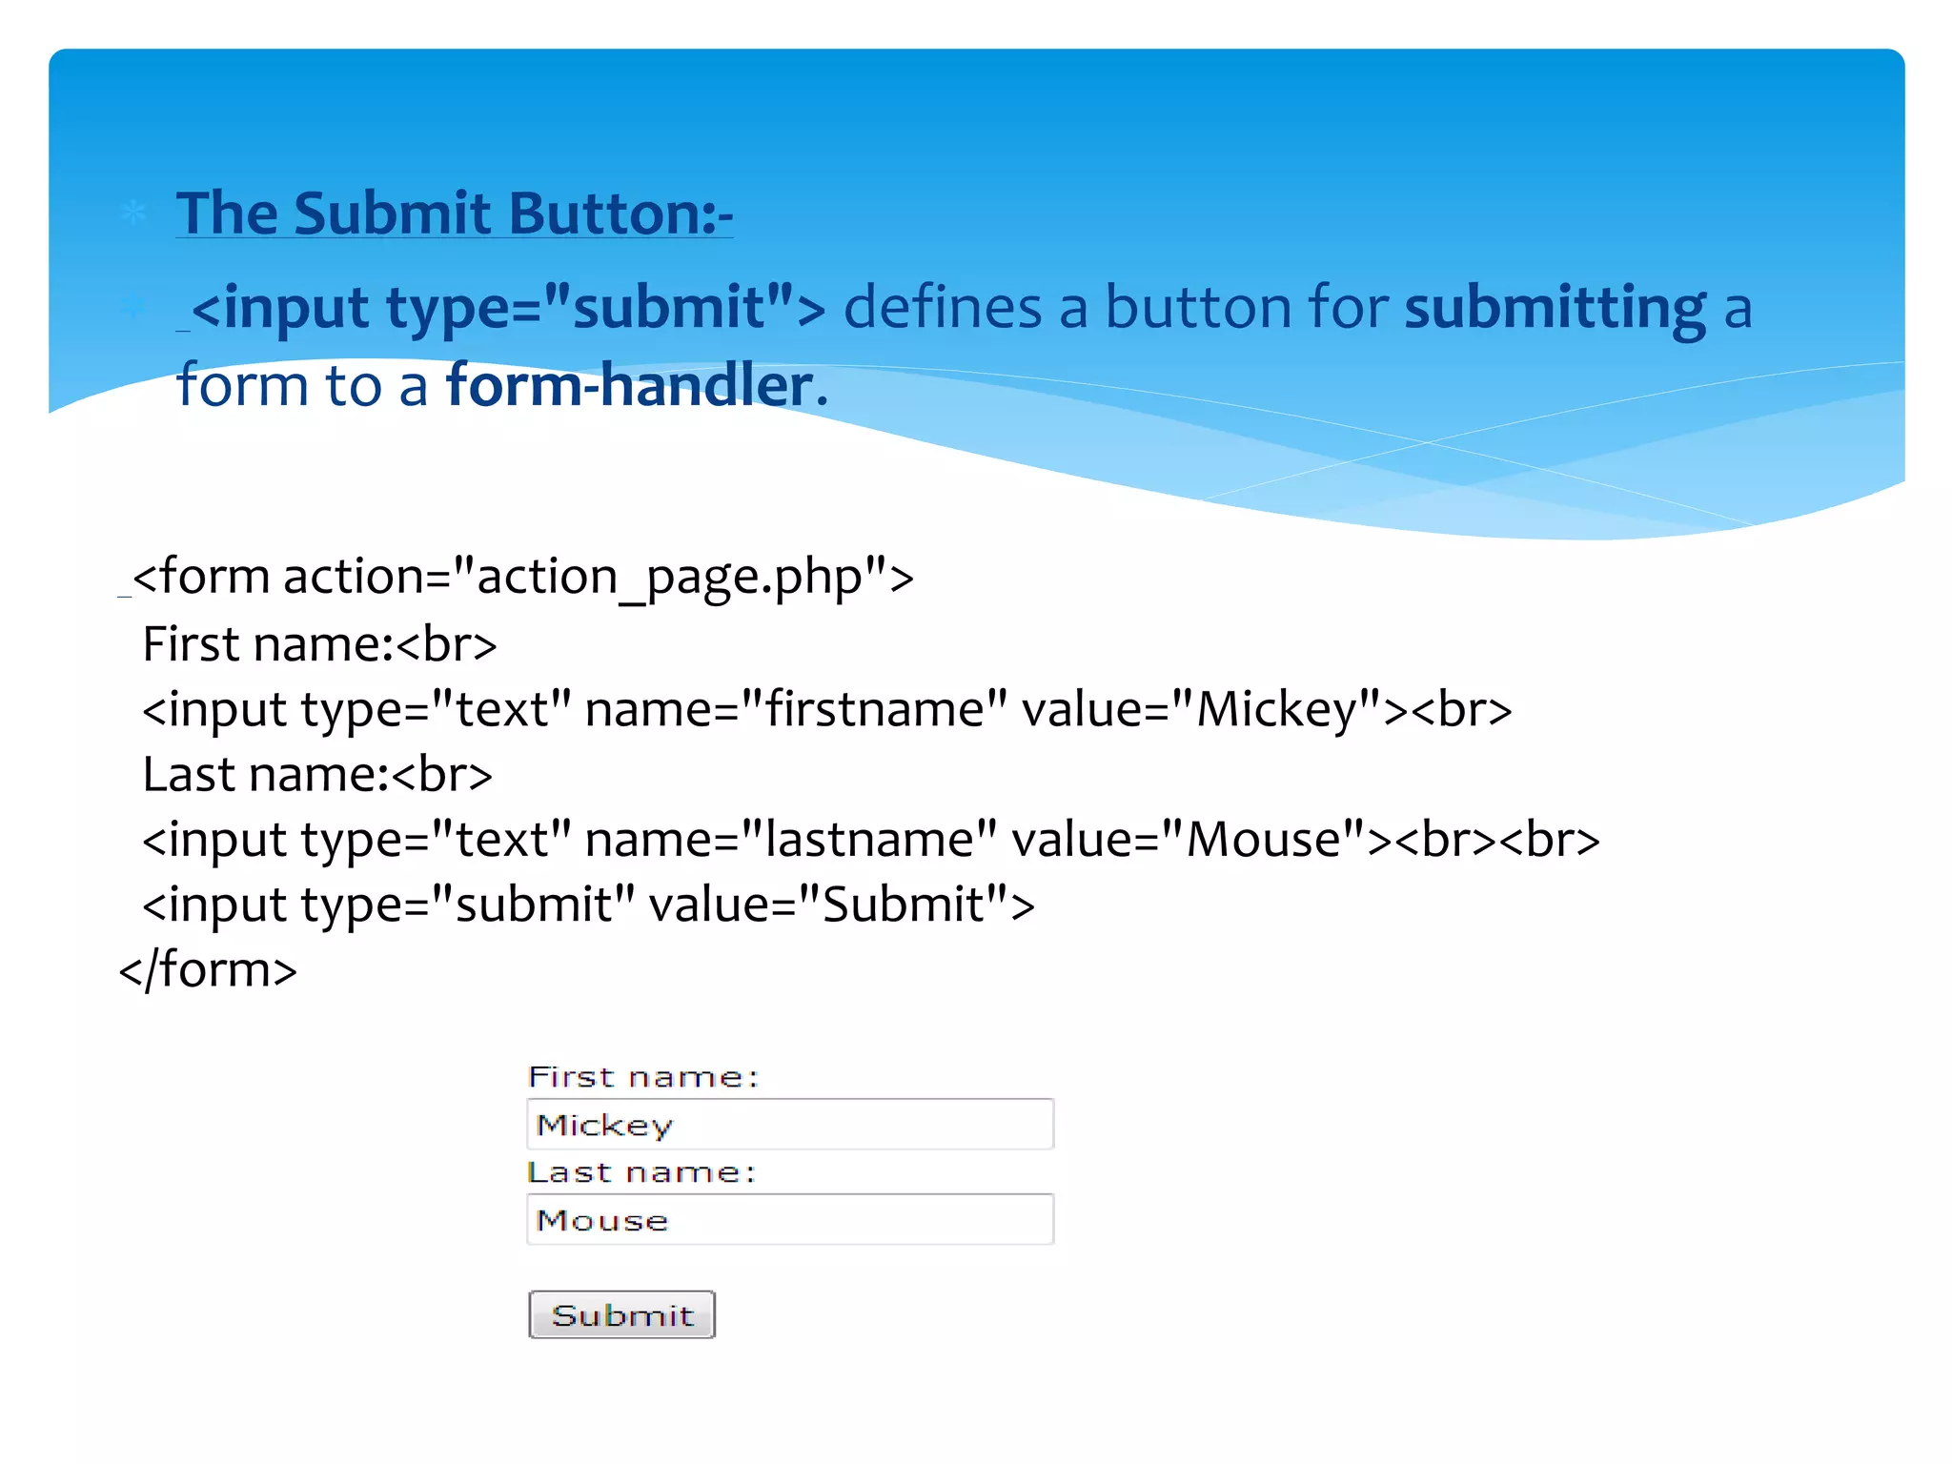Click the code line '<form action="action_page.php">'
Viewport: 1952px width, 1464px height.
pos(523,578)
